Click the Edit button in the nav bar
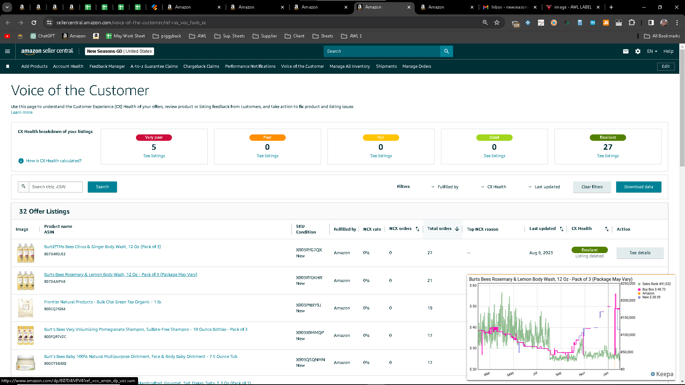Screen dimensions: 685x385 pos(666,66)
